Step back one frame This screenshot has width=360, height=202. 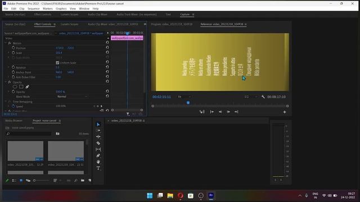pos(220,112)
